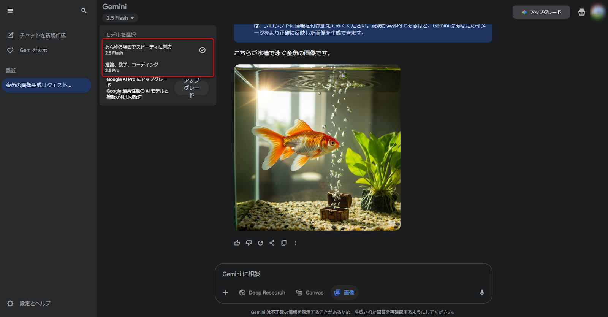Image resolution: width=608 pixels, height=317 pixels.
Task: Regenerate the goldfish image response
Action: click(x=260, y=243)
